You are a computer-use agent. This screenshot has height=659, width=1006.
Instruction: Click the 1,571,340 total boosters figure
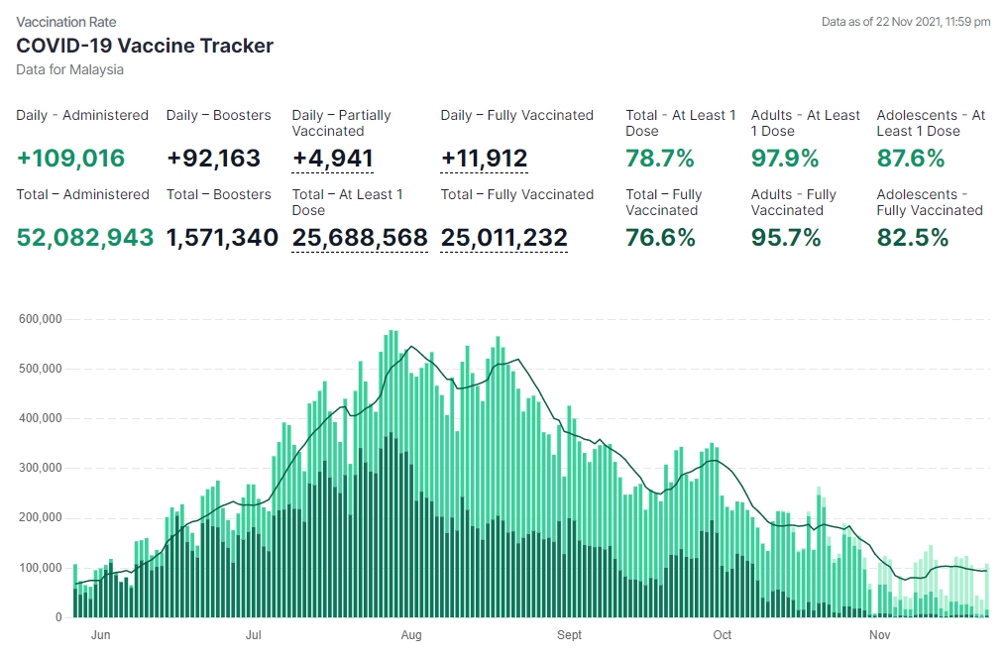222,238
